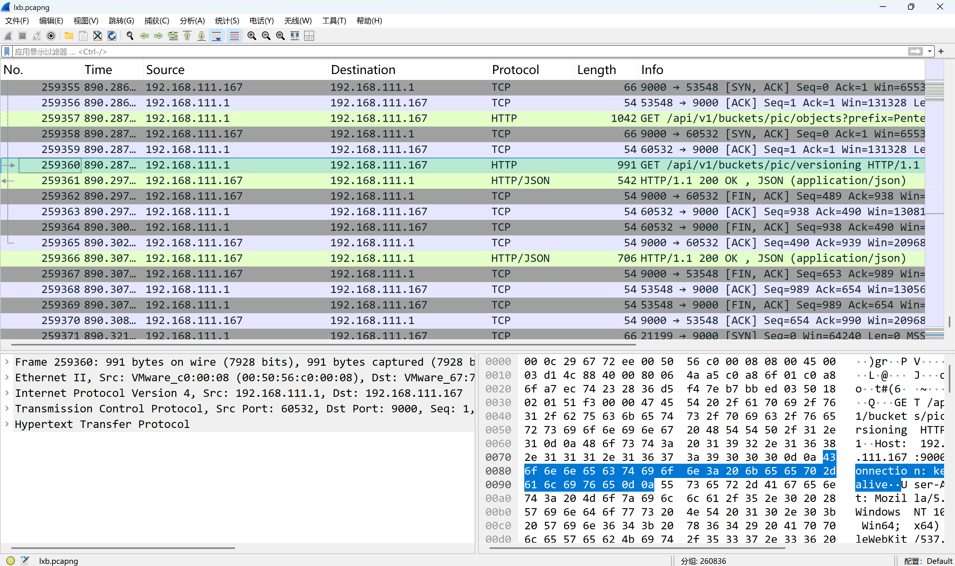Go to the first packet arrow
955x566 pixels.
point(187,36)
